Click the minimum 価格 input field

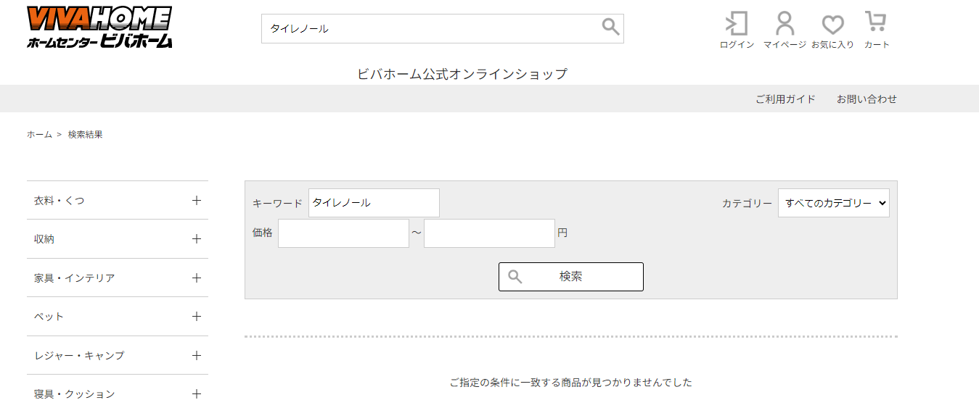click(343, 233)
